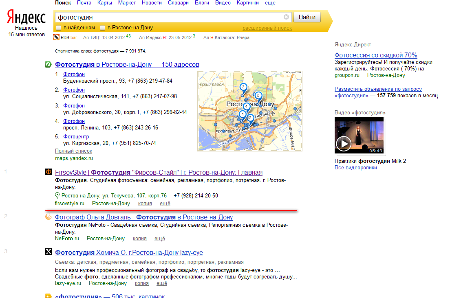Screen dimensions: 461x298
Task: Open the "ещё" services menu at top
Action: coord(270,3)
